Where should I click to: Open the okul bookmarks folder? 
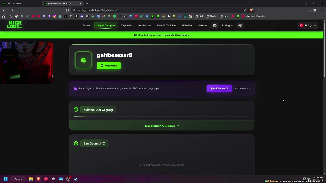click(x=199, y=16)
